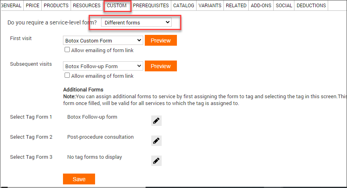Edit Select Tag Form 1 pencil icon
347x188 pixels.
pyautogui.click(x=156, y=121)
